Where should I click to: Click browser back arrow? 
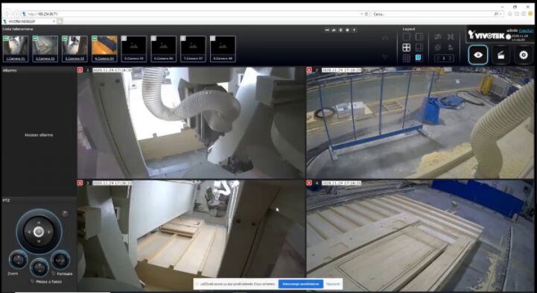pyautogui.click(x=7, y=13)
